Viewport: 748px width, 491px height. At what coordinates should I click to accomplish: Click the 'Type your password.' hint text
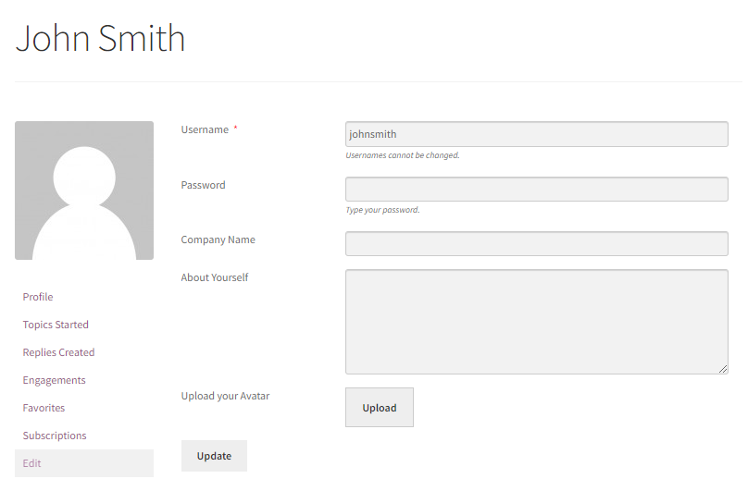tap(382, 210)
